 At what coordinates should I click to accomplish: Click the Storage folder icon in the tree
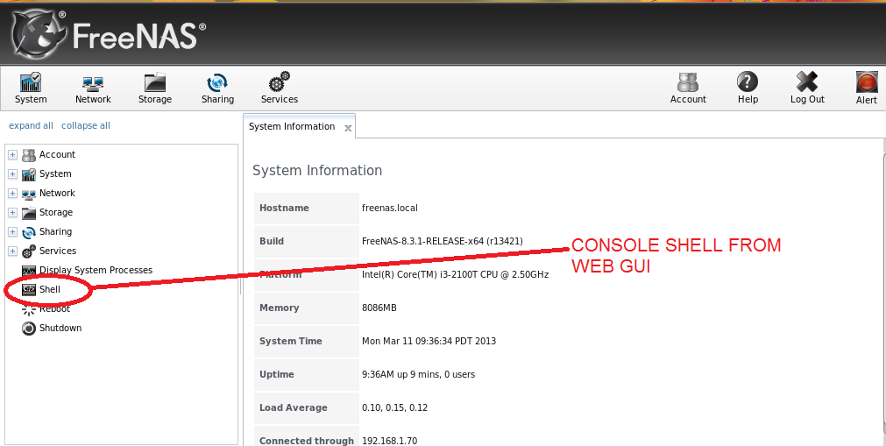point(29,213)
